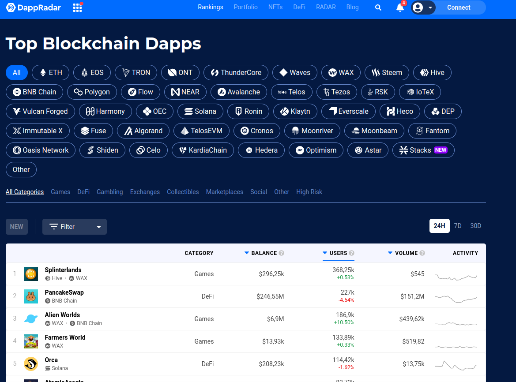Screen dimensions: 516x382
Task: Filter by WAX chain pill
Action: tap(341, 73)
